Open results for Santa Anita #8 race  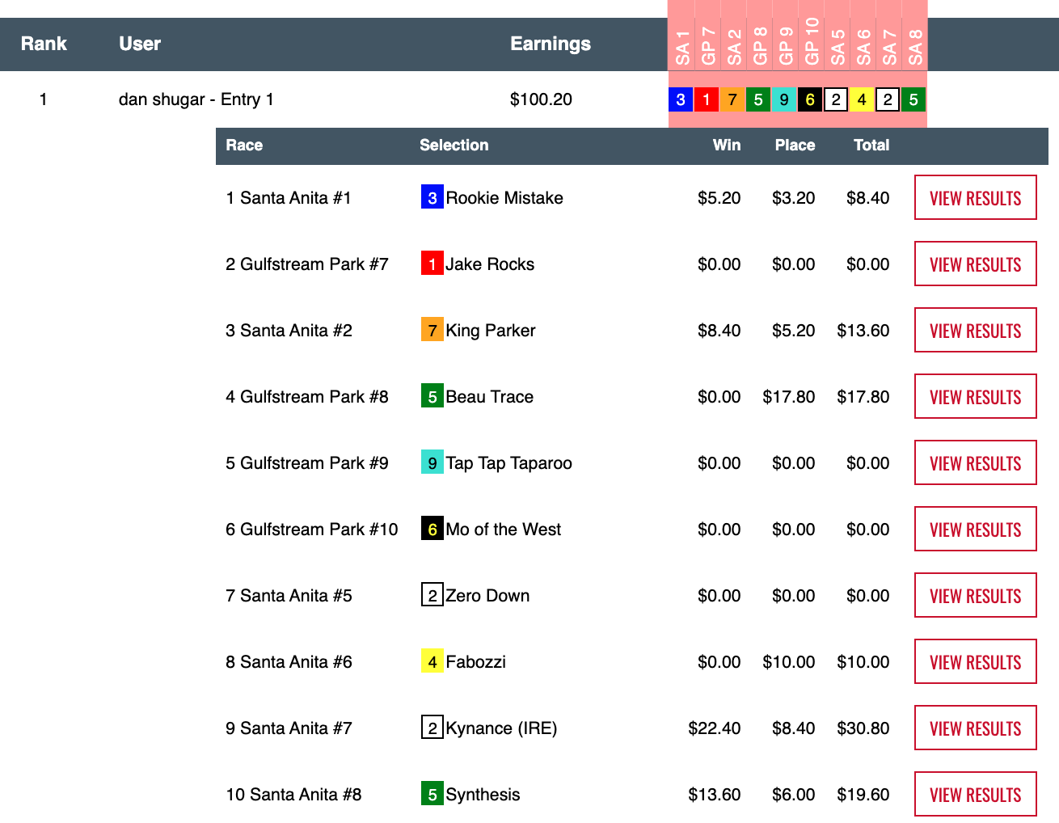975,795
